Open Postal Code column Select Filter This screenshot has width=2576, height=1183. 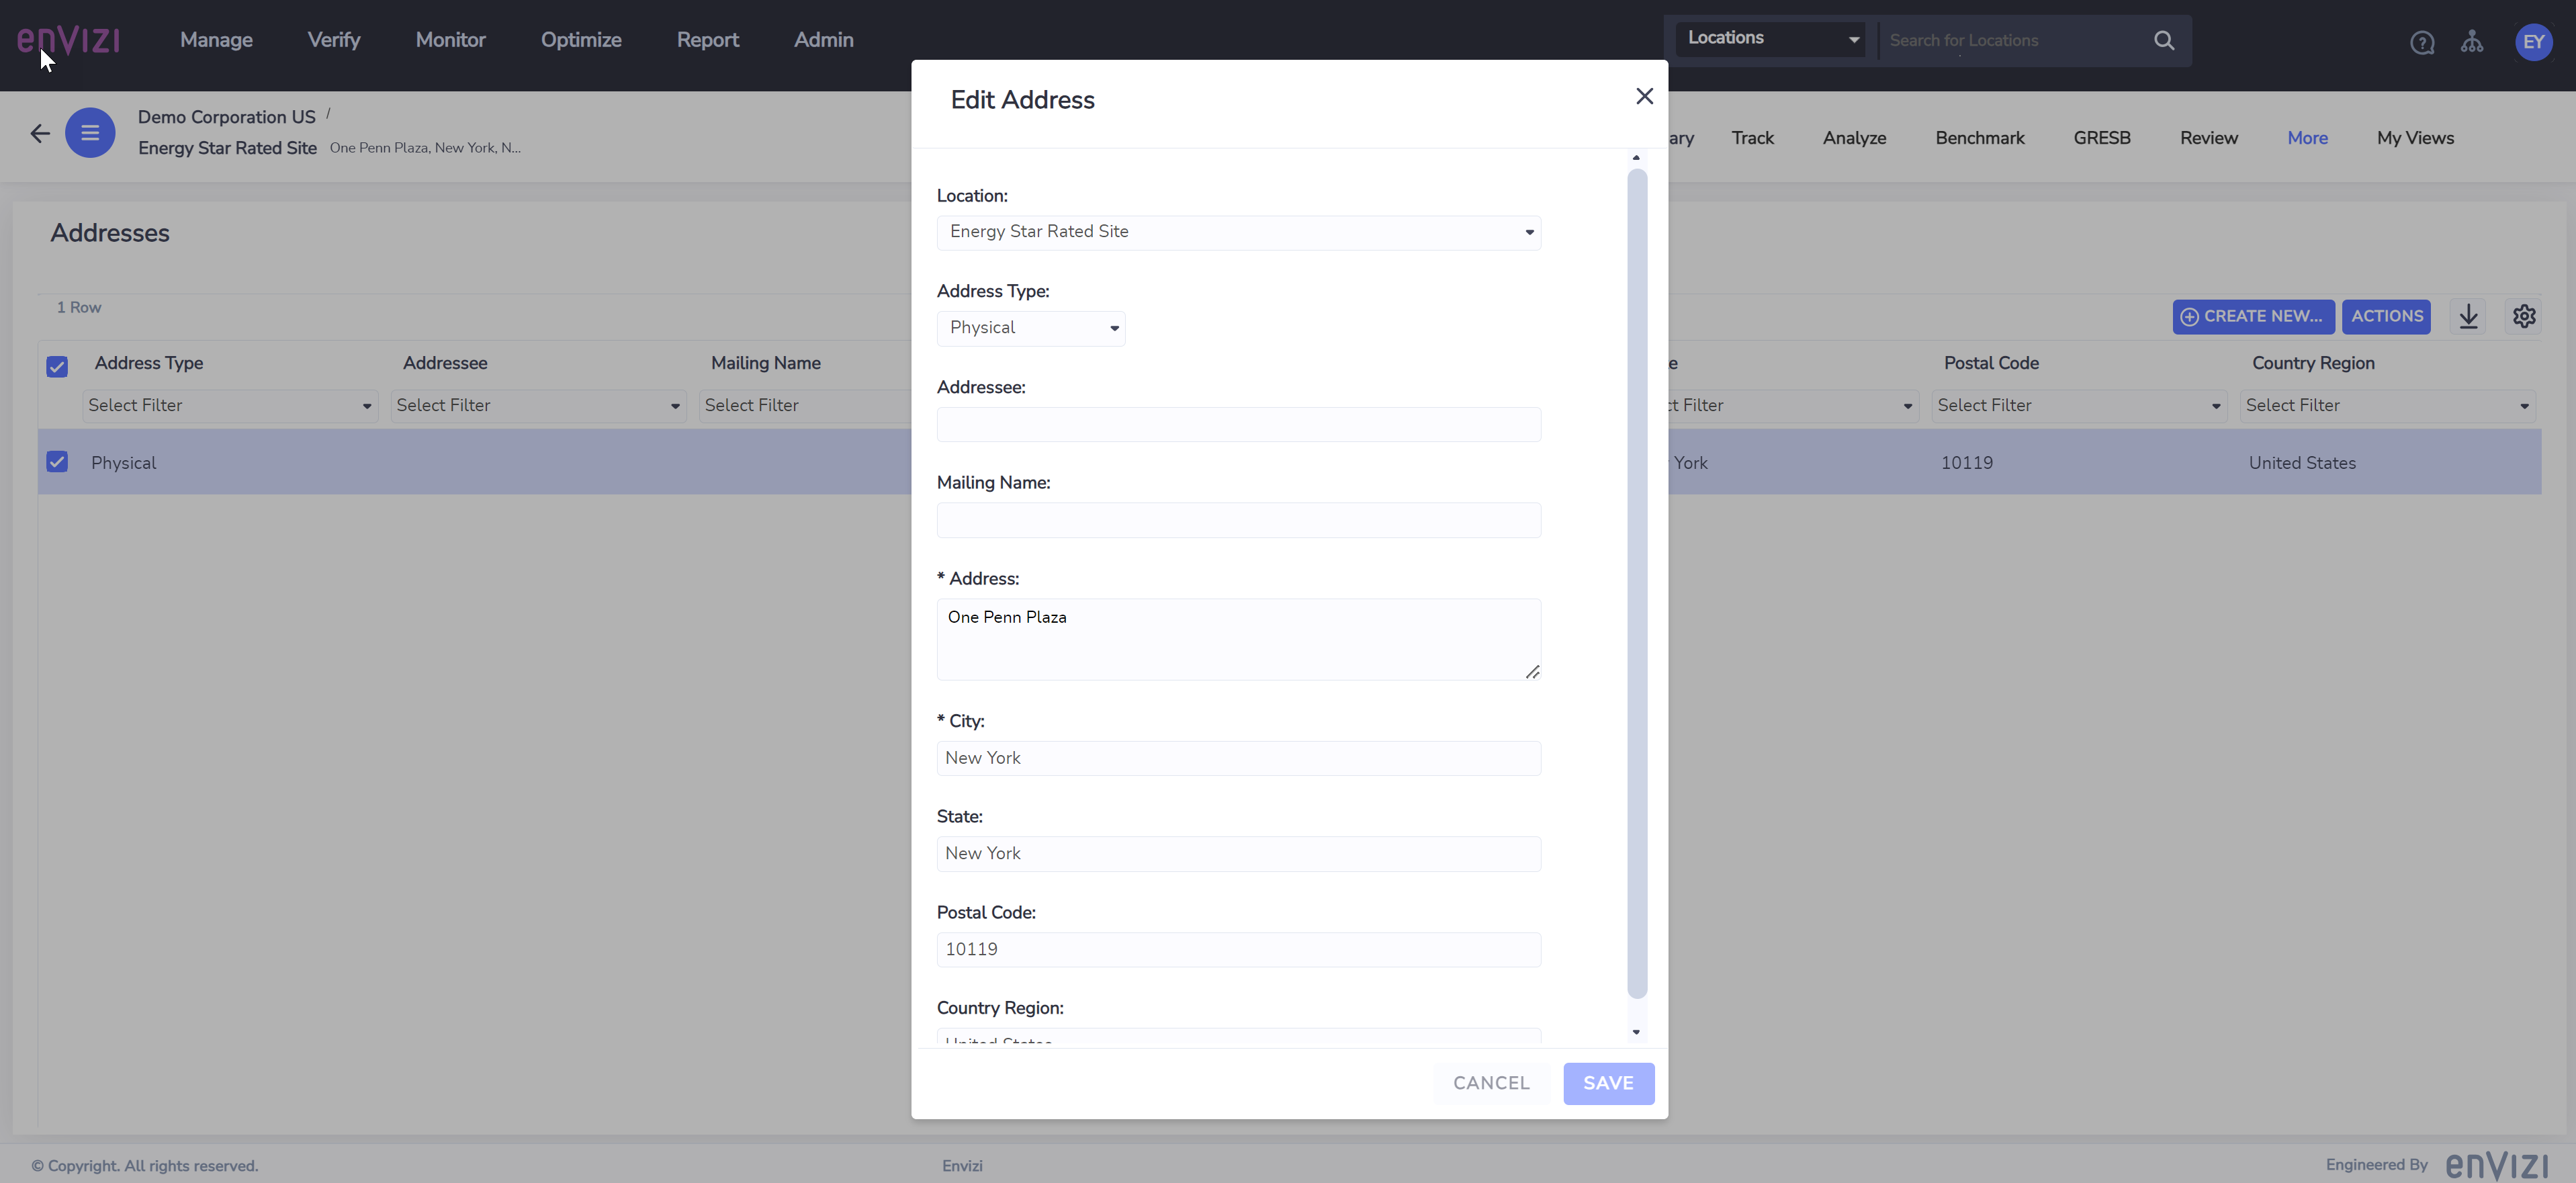tap(2079, 405)
